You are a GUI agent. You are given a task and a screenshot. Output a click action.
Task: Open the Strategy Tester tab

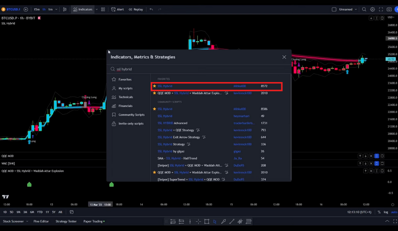(66, 221)
